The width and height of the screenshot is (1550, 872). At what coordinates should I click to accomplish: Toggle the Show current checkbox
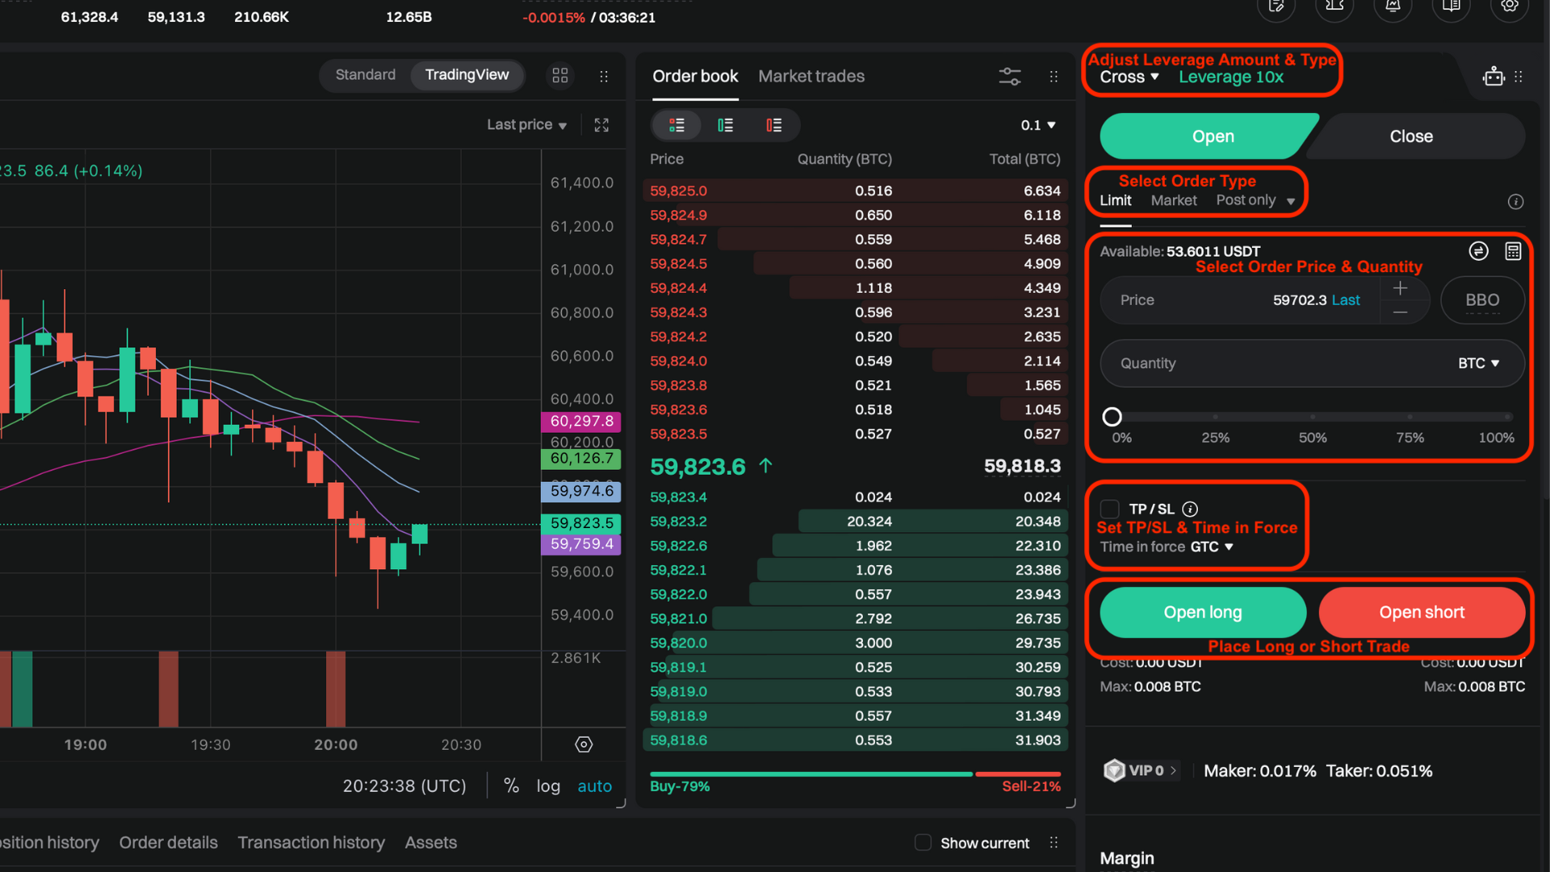pyautogui.click(x=923, y=842)
